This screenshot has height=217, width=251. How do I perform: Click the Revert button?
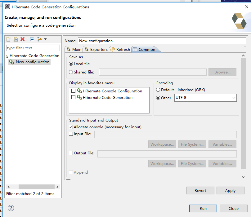200,190
